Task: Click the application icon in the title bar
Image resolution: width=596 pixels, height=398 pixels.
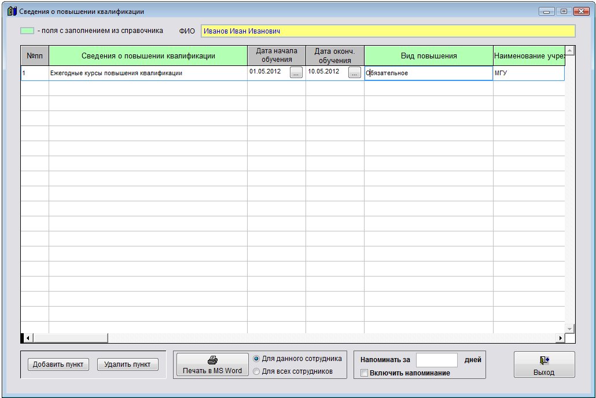Action: [x=12, y=11]
